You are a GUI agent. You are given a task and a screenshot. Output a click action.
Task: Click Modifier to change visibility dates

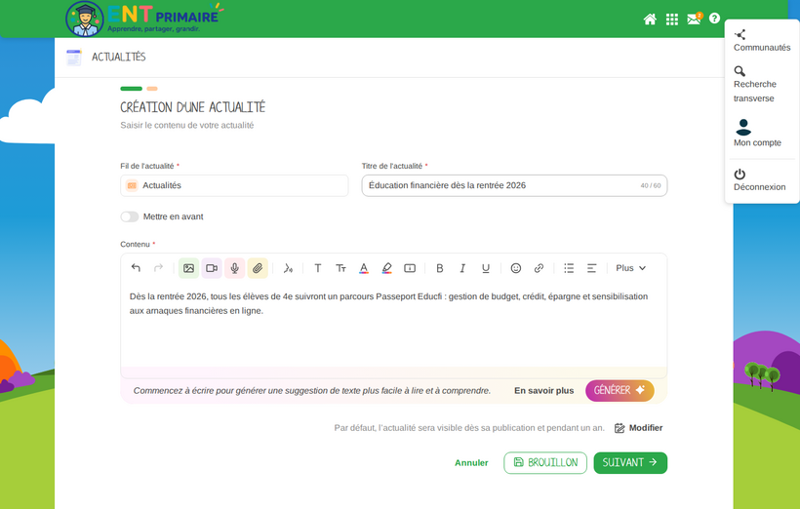pos(639,428)
